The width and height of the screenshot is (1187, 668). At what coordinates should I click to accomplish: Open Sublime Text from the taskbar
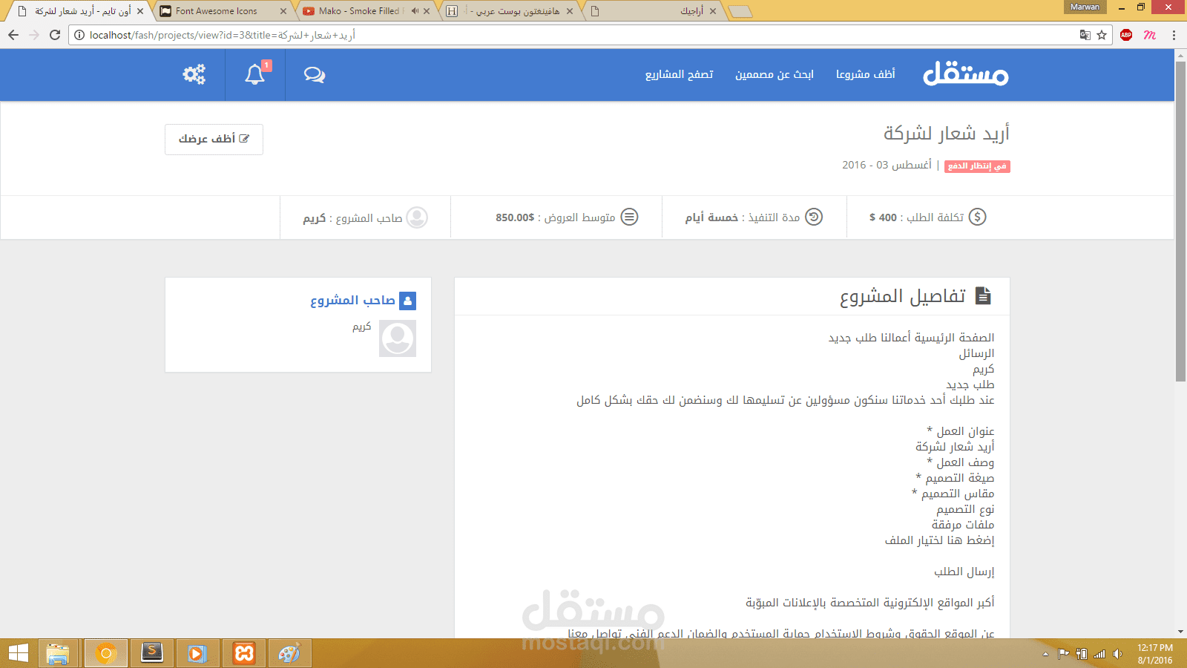(152, 653)
